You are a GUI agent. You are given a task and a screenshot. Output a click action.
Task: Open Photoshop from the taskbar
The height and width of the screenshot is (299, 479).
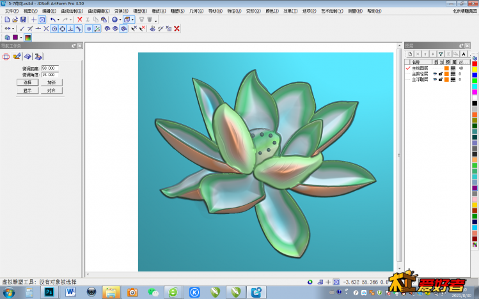tap(49, 292)
